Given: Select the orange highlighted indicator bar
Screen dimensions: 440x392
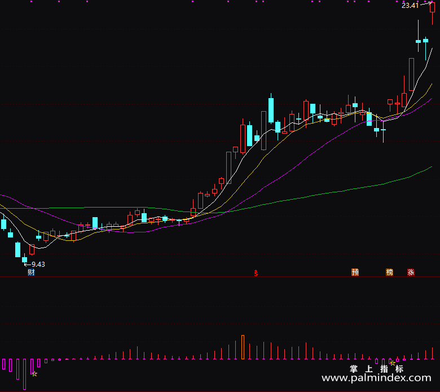Looking at the screenshot, I should (x=243, y=347).
